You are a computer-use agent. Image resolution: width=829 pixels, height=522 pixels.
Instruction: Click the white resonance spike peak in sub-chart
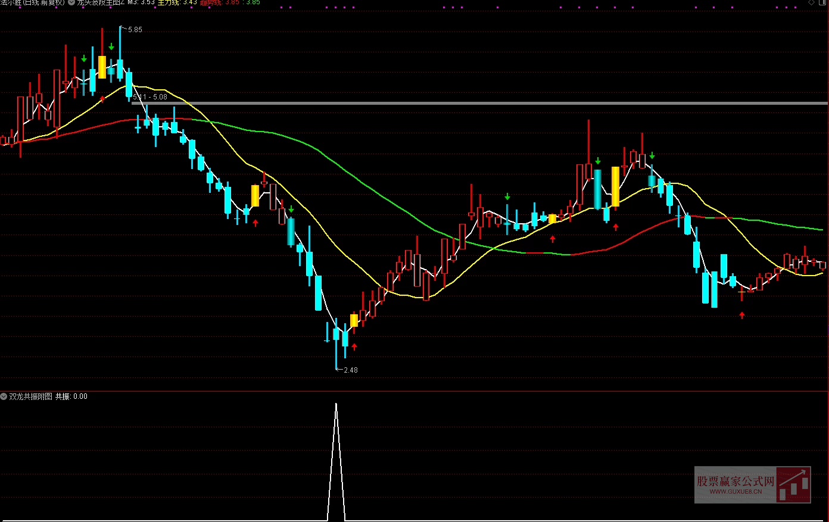click(x=336, y=405)
